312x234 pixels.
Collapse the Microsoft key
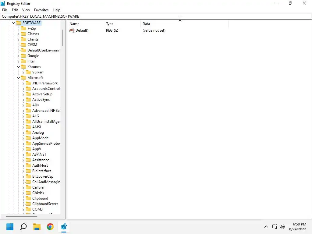[19, 78]
